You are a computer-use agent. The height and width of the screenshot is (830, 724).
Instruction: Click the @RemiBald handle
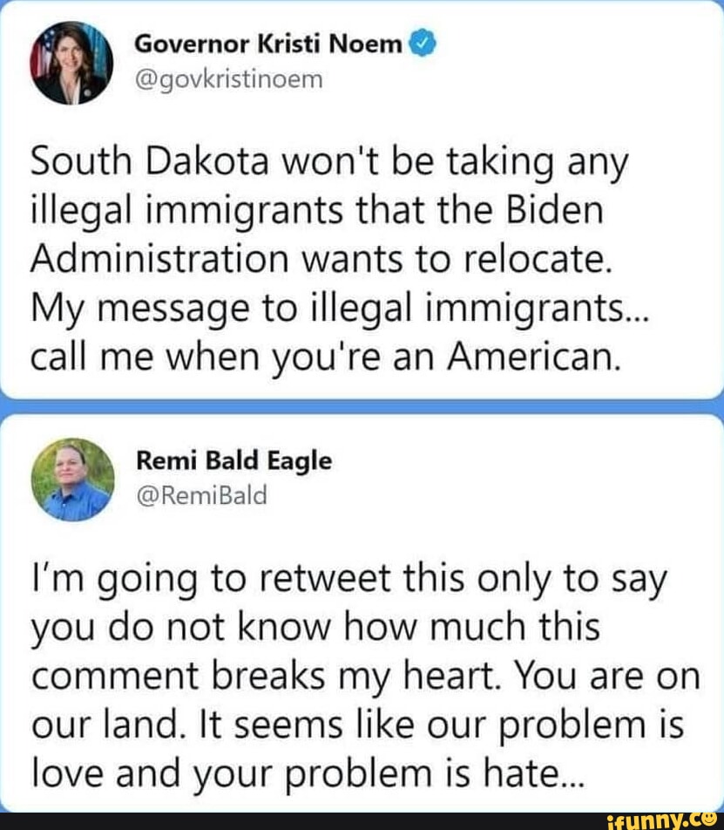203,495
